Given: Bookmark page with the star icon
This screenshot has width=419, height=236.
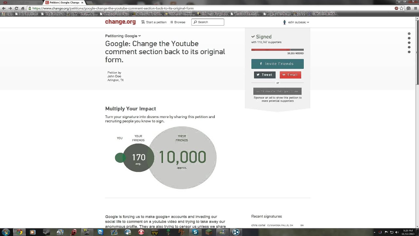Looking at the screenshot, I should point(402,8).
